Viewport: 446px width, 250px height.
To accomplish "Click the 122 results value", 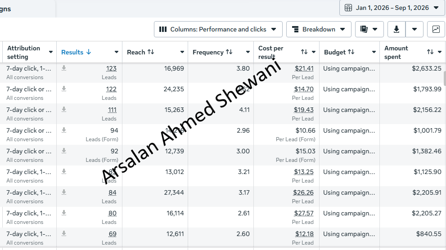I will click(111, 89).
